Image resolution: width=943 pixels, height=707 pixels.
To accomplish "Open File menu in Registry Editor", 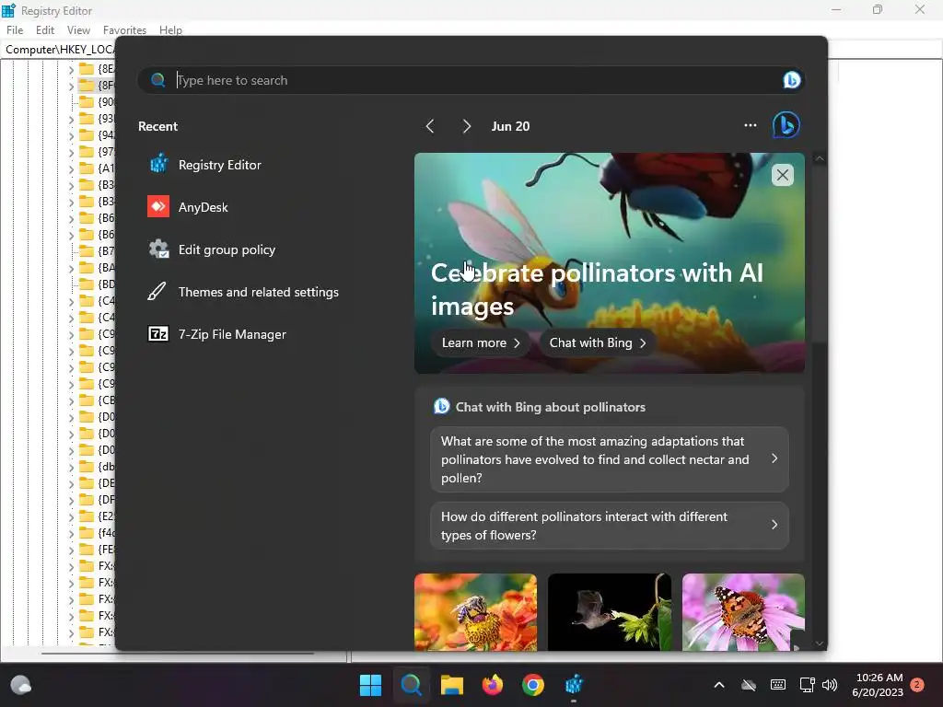I will tap(15, 30).
